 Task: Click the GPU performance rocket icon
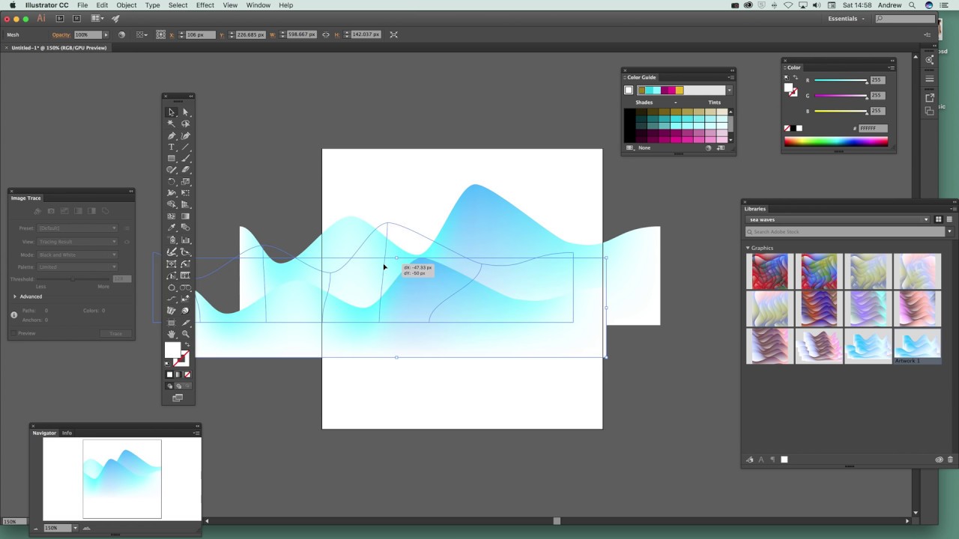pos(115,19)
